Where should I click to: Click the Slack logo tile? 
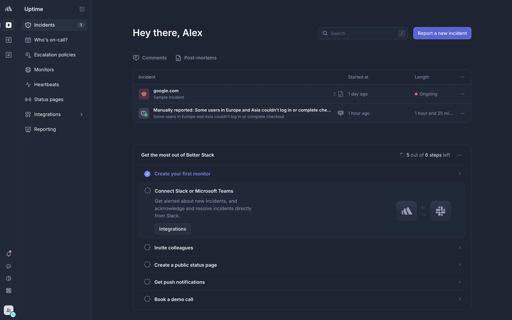440,211
